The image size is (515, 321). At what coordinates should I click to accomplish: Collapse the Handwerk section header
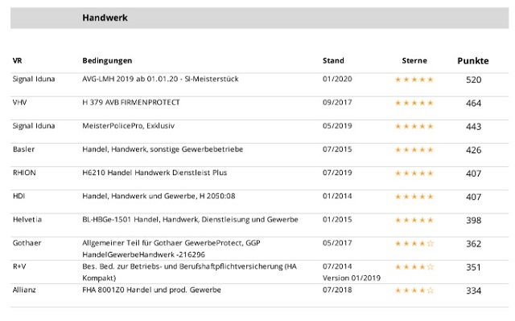click(x=105, y=18)
